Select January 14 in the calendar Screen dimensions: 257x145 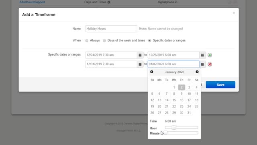coord(167,100)
